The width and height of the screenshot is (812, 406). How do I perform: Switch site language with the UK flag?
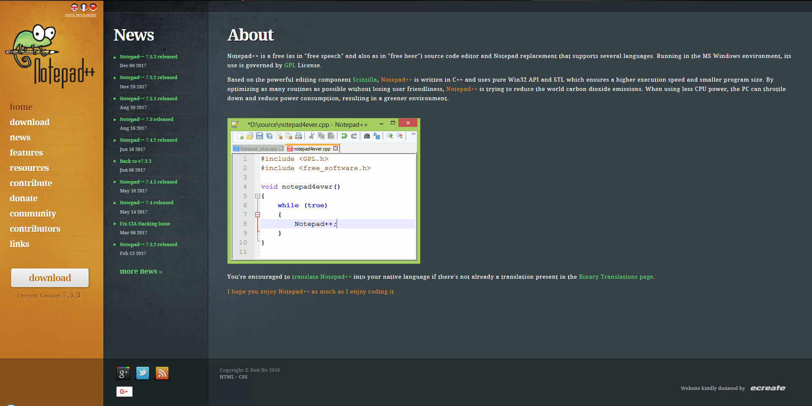click(x=75, y=7)
